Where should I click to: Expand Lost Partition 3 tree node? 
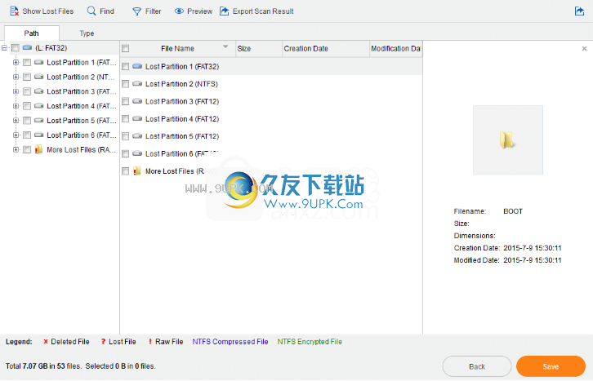point(16,91)
